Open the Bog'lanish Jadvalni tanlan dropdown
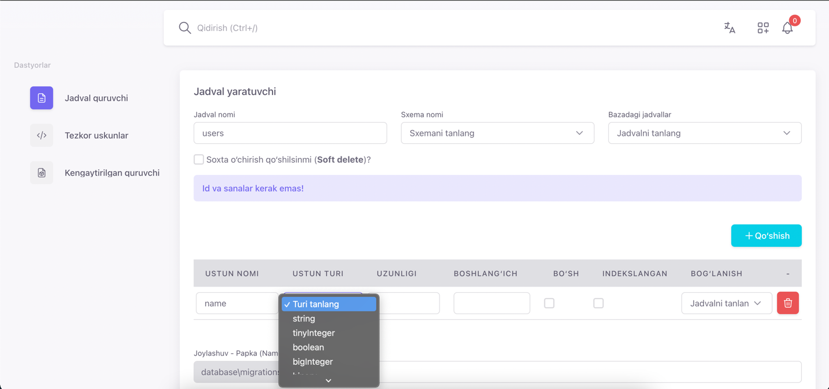The height and width of the screenshot is (389, 829). point(726,303)
